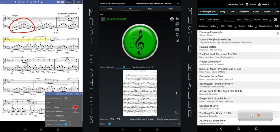Switch to the File tab

[130, 9]
